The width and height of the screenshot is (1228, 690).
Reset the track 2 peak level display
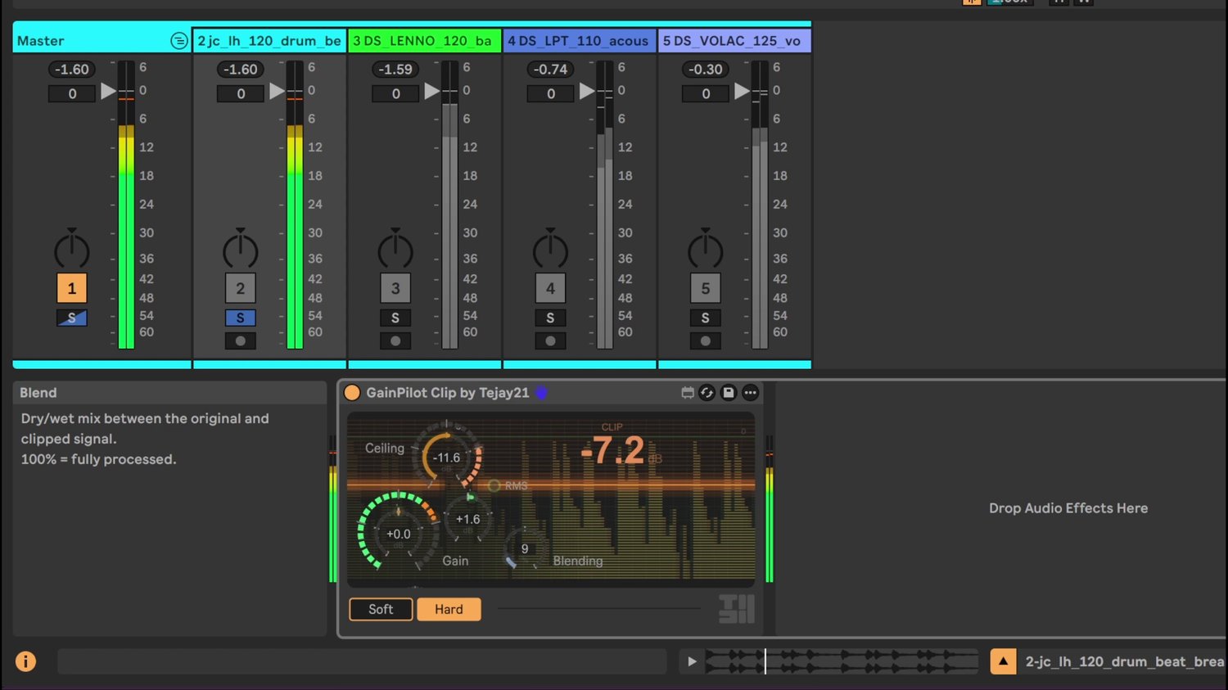click(241, 70)
